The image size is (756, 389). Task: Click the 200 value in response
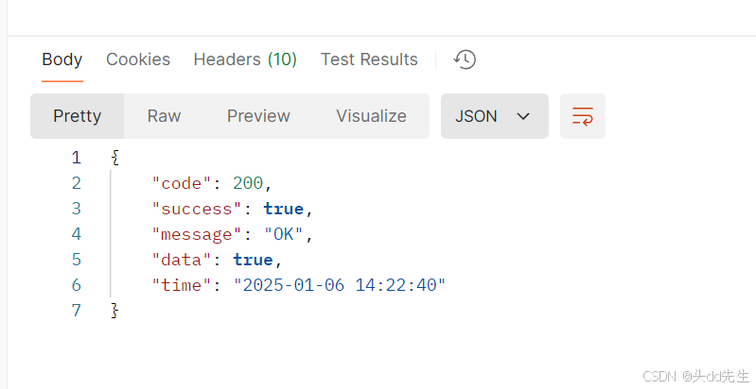tap(248, 183)
